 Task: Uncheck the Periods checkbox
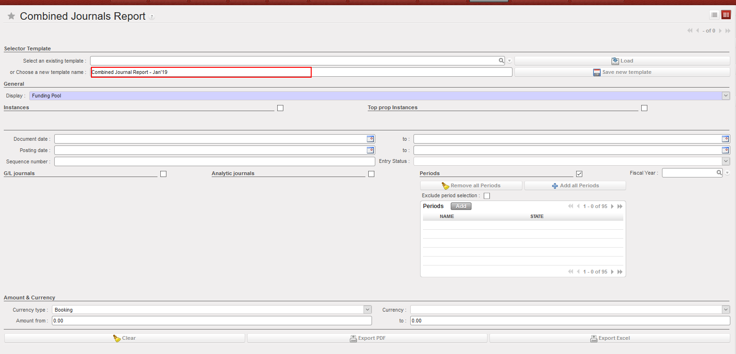[579, 174]
